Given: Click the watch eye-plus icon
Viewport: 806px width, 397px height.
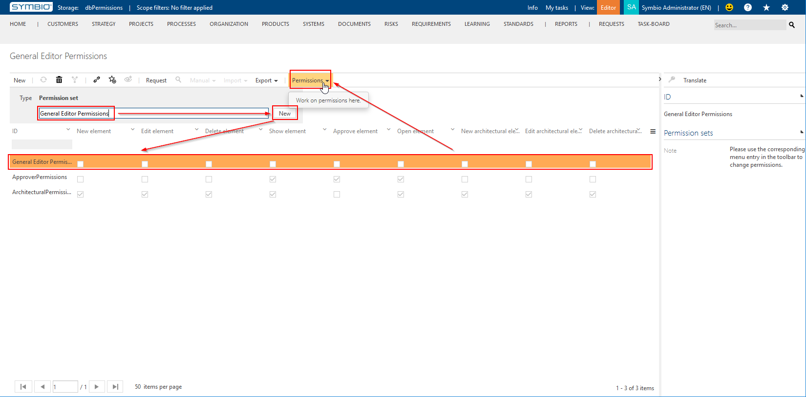Looking at the screenshot, I should [x=128, y=79].
